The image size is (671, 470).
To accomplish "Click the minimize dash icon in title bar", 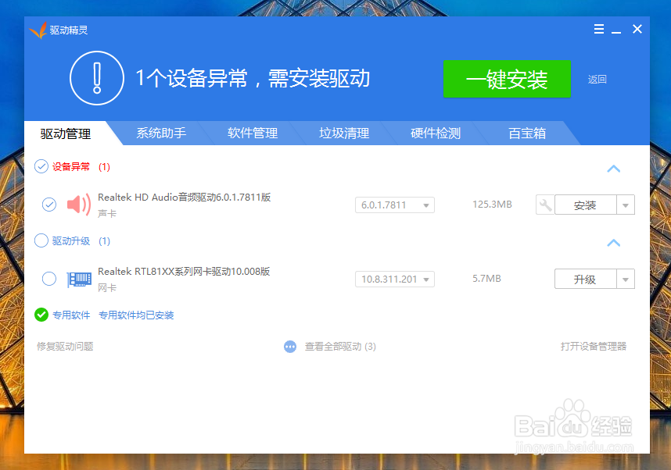I will pos(617,29).
